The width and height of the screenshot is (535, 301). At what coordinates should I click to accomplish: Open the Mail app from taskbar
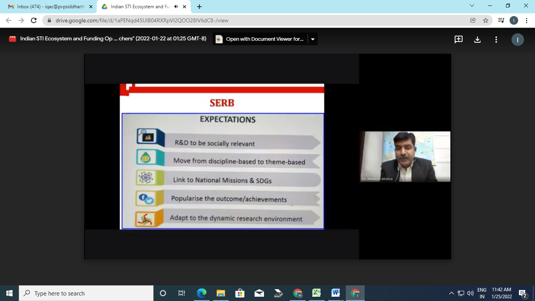coord(259,293)
